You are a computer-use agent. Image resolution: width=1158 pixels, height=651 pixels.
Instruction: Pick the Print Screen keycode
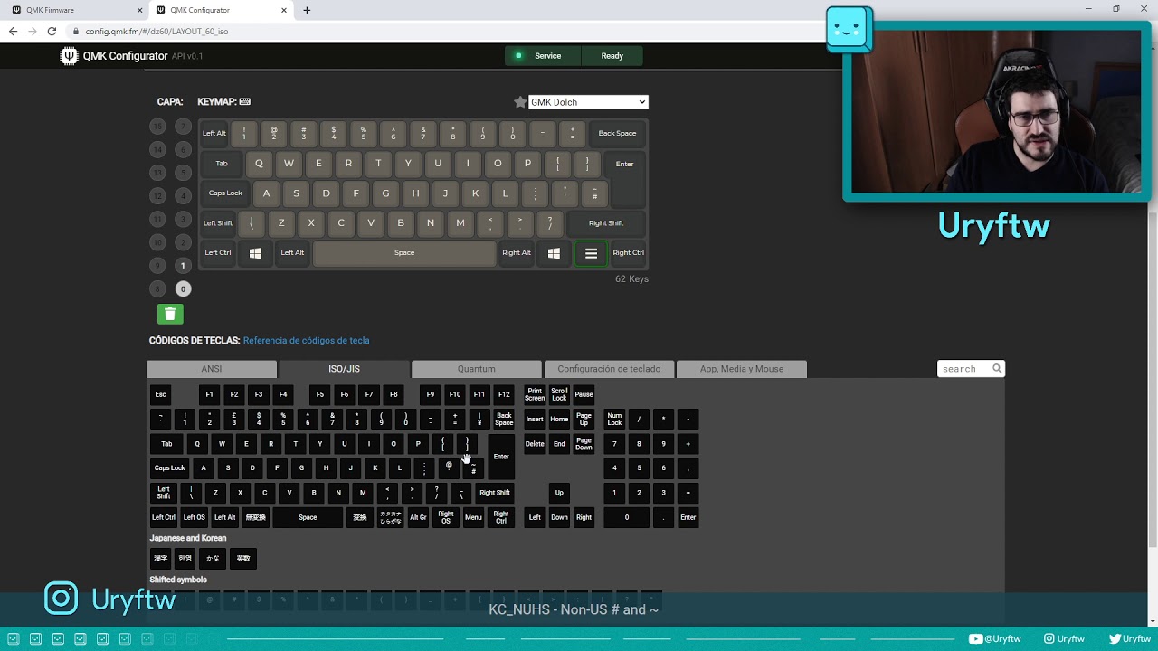click(535, 394)
